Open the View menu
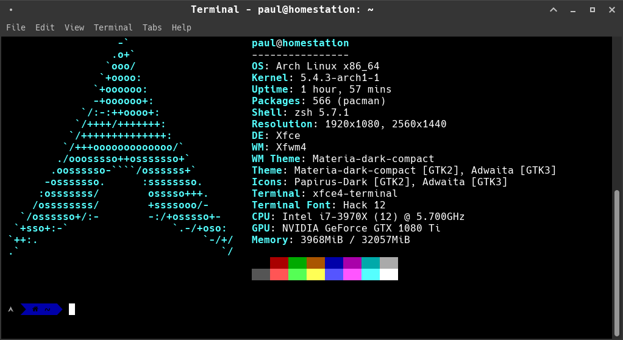The width and height of the screenshot is (623, 340). point(74,27)
